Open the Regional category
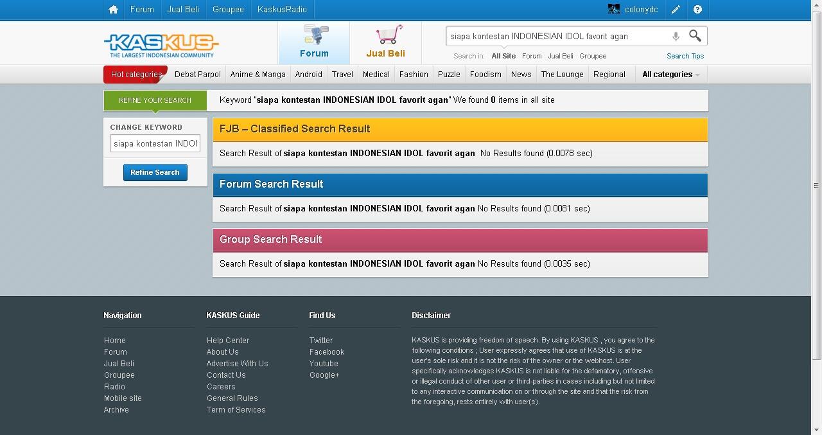This screenshot has width=822, height=435. pyautogui.click(x=609, y=75)
